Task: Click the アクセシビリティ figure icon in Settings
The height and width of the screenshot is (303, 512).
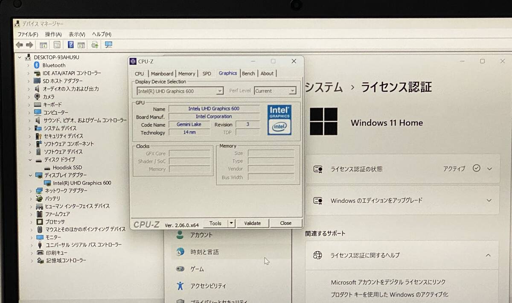Action: click(180, 286)
